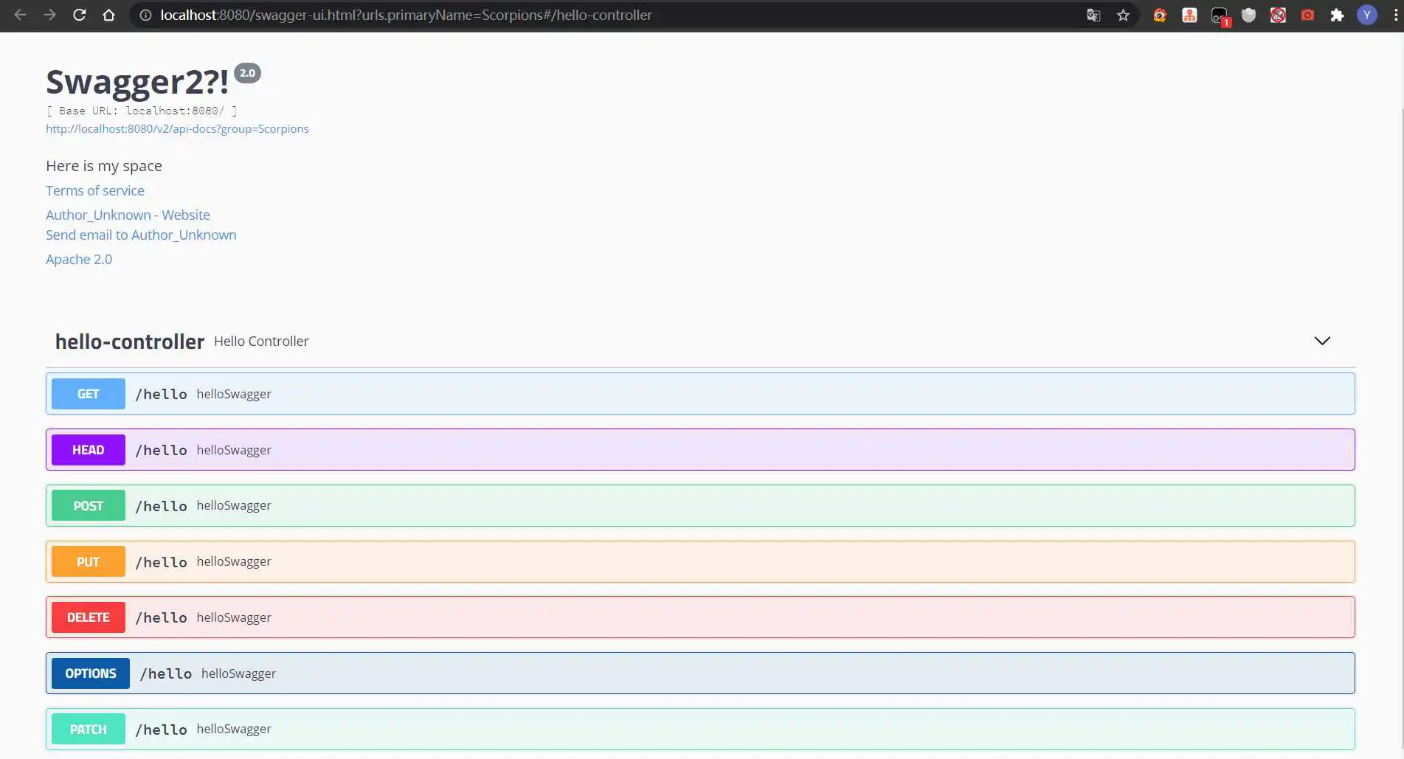The height and width of the screenshot is (759, 1404).
Task: Click Send email to Author_Unknown link
Action: tap(141, 235)
